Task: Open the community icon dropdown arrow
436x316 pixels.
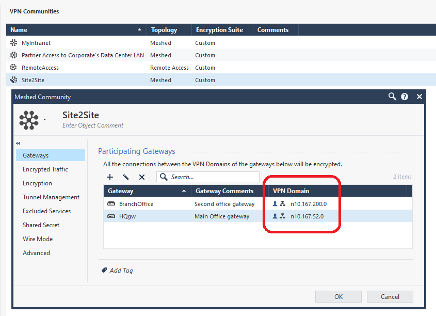Action: 45,120
